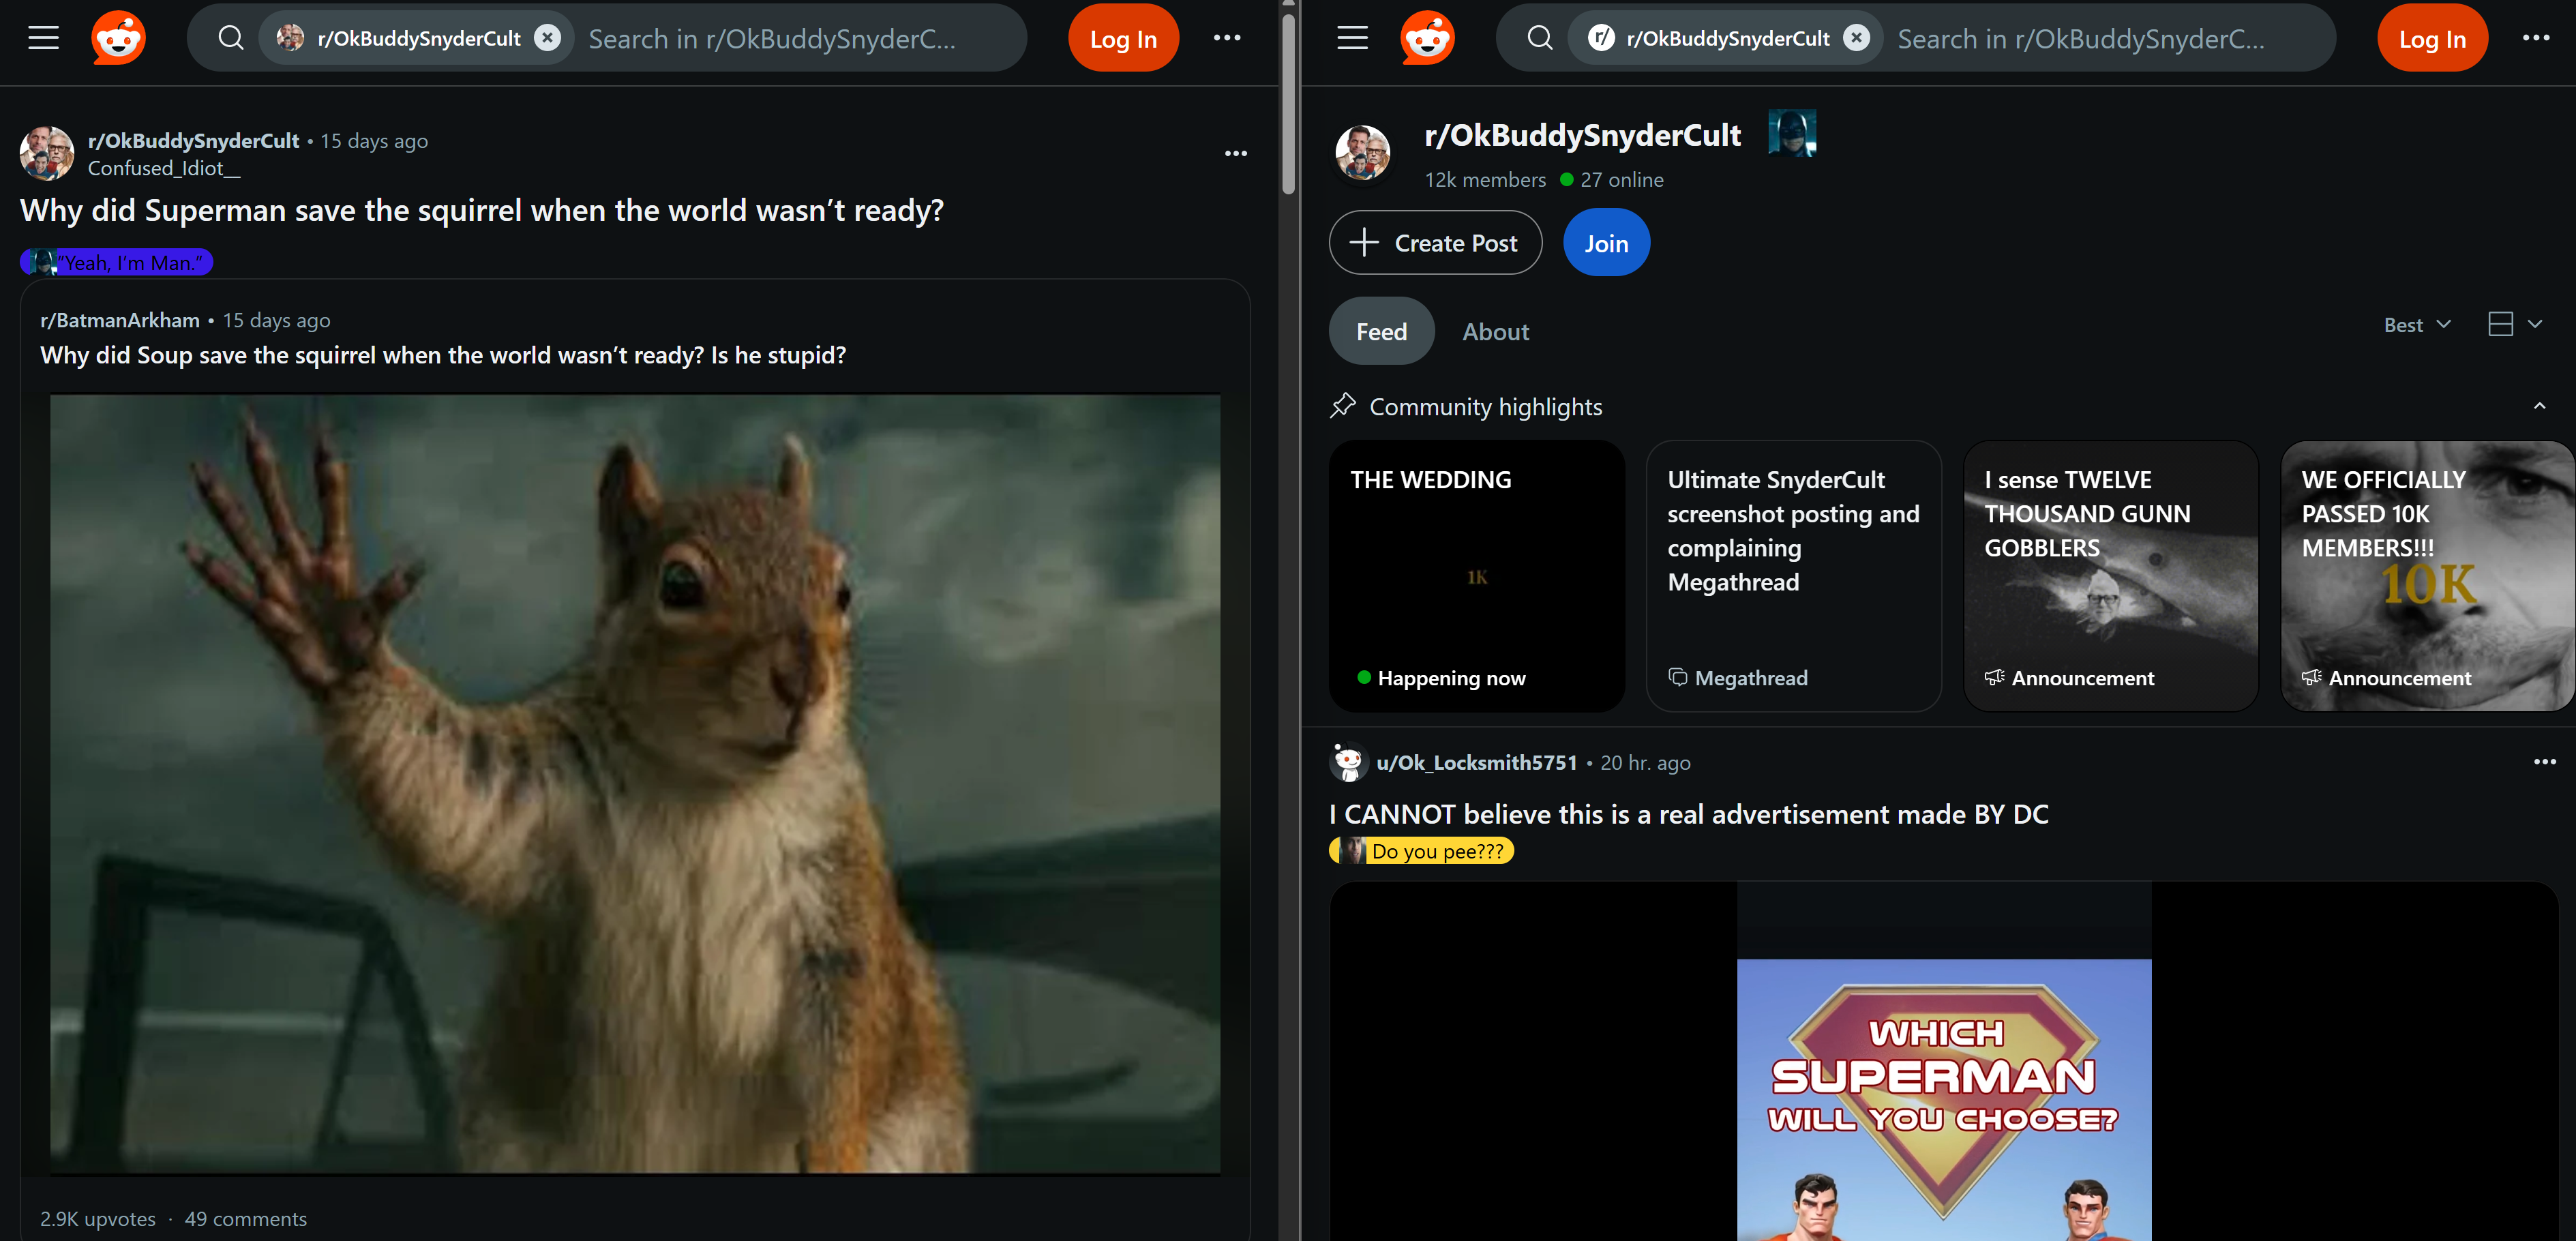Click subreddit avatar beside squirrel post header

point(47,153)
